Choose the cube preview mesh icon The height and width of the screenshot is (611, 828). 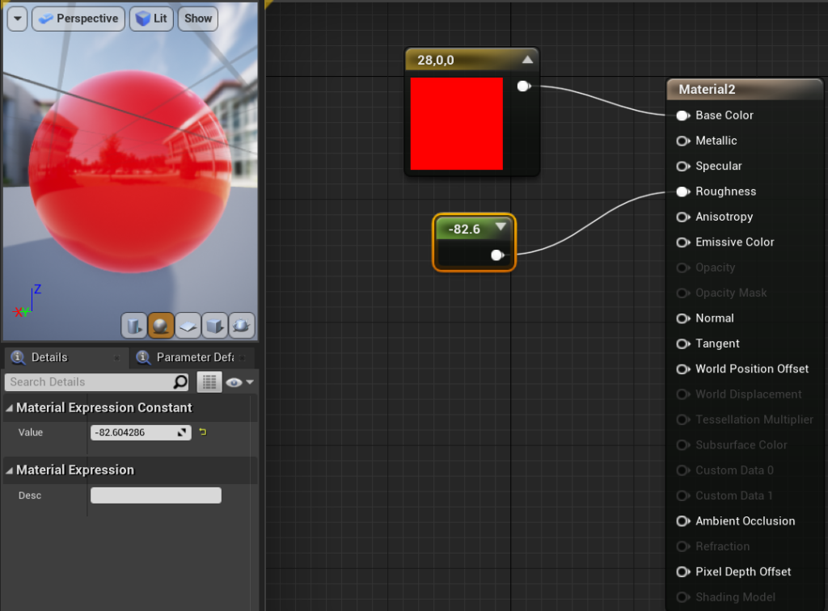pyautogui.click(x=214, y=326)
